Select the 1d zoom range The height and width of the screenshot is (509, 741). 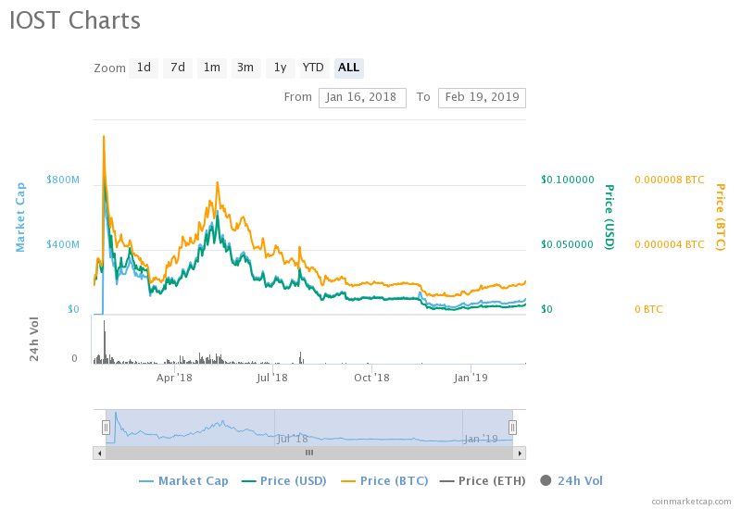144,68
